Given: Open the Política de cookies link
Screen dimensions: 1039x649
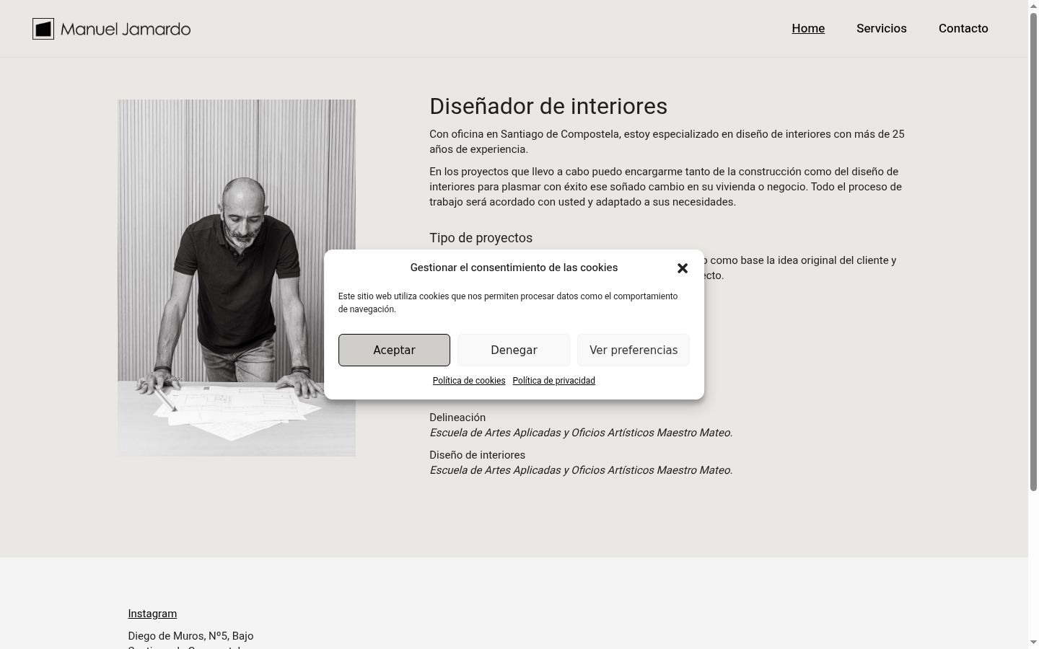Looking at the screenshot, I should tap(469, 381).
